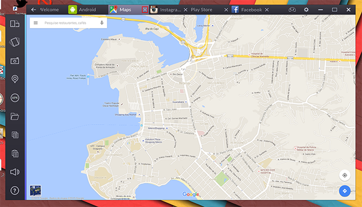Viewport: 362px width, 207px height.
Task: Click Guanabara map marker
Action: pyautogui.click(x=186, y=102)
